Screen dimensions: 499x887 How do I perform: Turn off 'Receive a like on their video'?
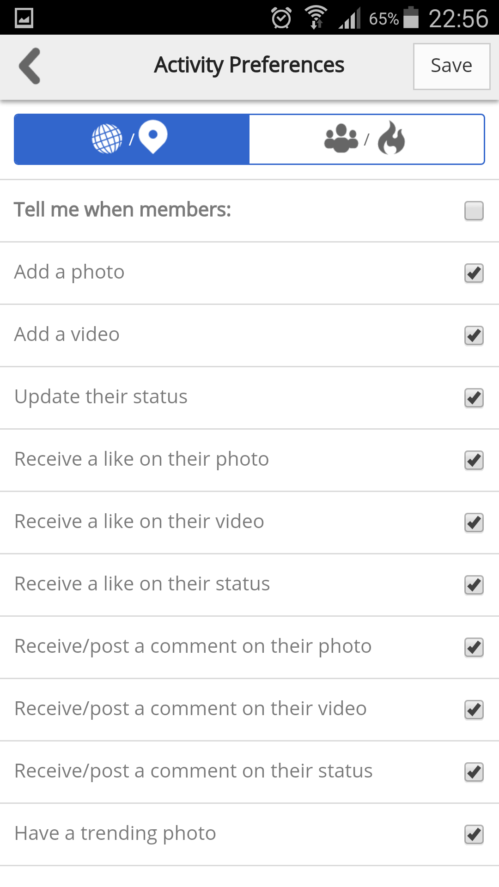pyautogui.click(x=474, y=522)
